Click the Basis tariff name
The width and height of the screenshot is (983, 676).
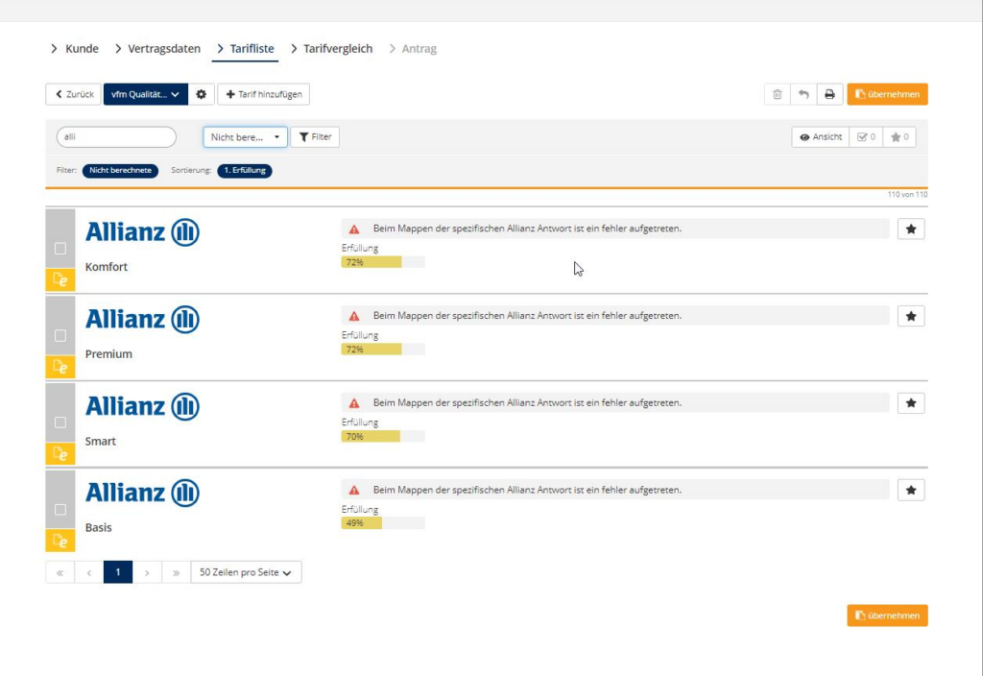[x=99, y=527]
